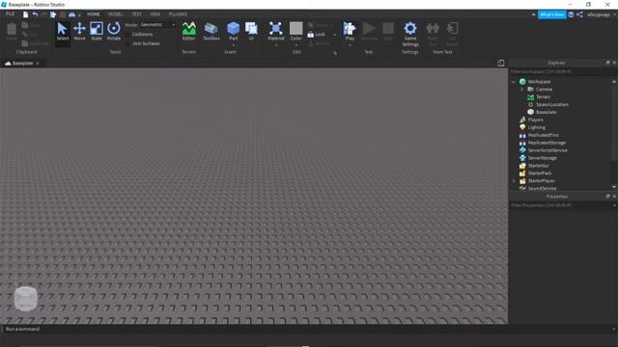The image size is (618, 347).
Task: Close the Properties panel
Action: coord(614,196)
